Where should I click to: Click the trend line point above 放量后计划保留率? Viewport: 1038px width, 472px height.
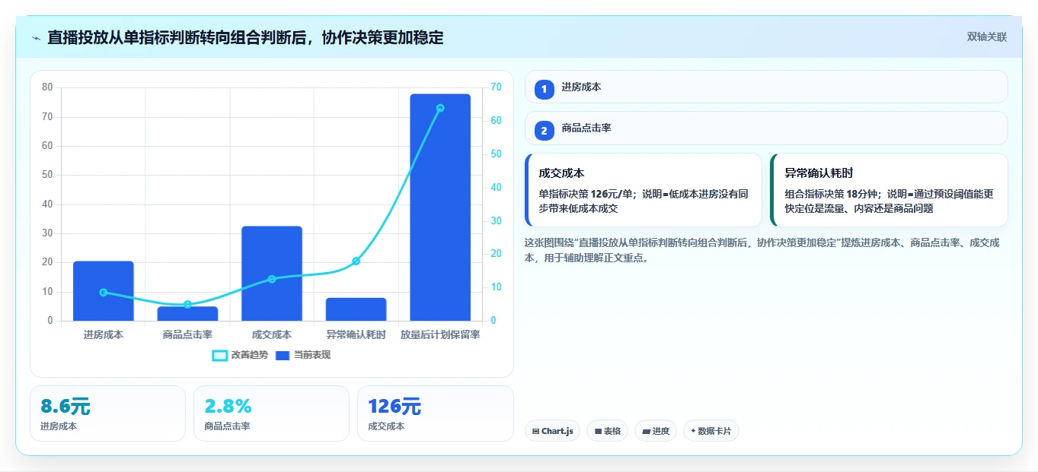[440, 108]
